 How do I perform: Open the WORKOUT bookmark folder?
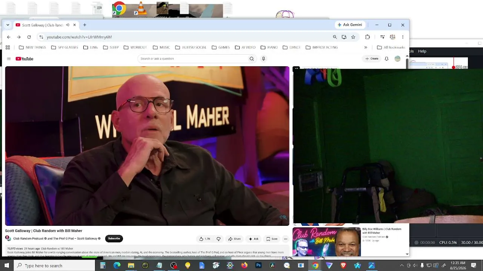135,47
